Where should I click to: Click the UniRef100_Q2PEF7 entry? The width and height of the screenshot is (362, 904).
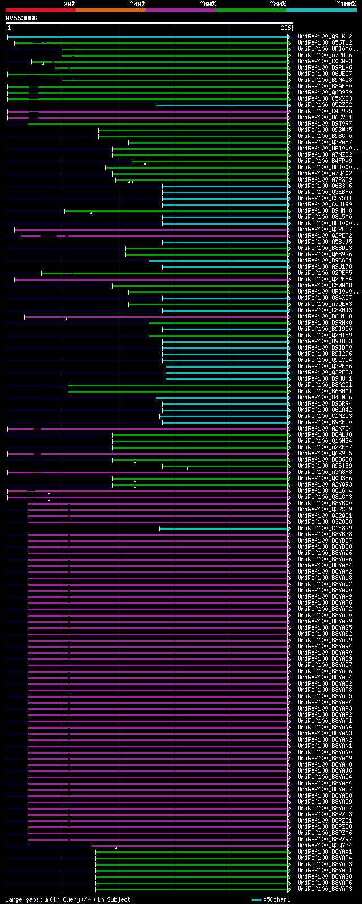[x=325, y=229]
